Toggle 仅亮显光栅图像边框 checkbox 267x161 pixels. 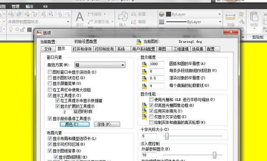coord(151,105)
